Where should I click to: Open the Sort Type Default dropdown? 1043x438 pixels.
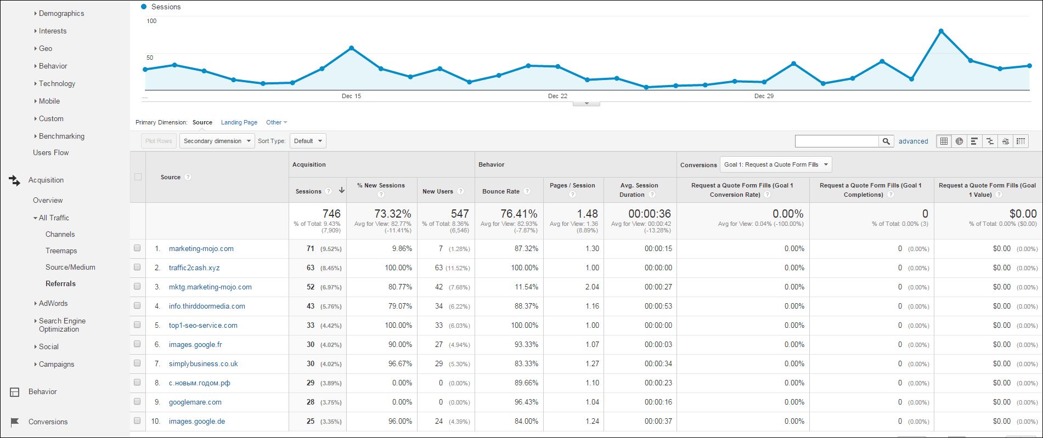308,141
